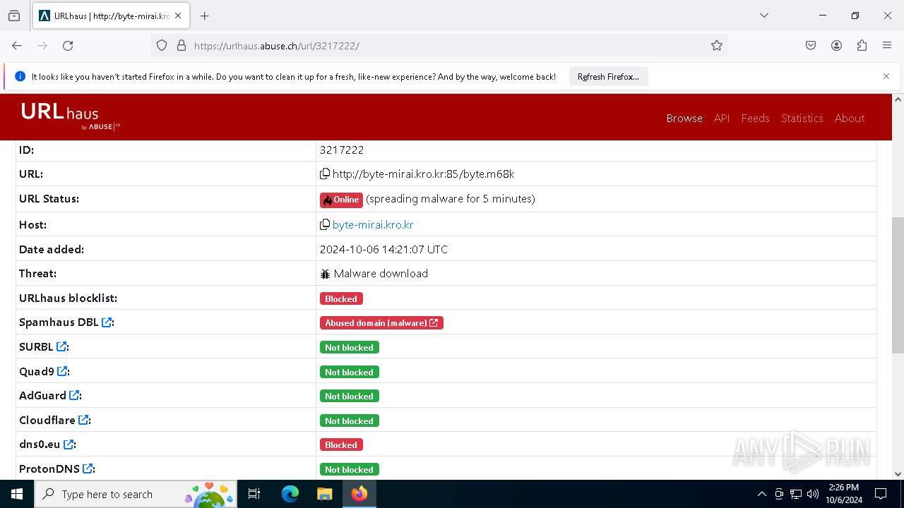Click the Cloudflare Not blocked badge
The image size is (904, 508).
pos(350,421)
